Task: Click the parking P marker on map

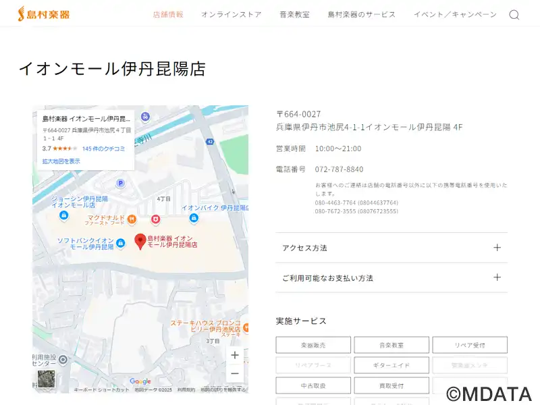Action: pyautogui.click(x=121, y=183)
